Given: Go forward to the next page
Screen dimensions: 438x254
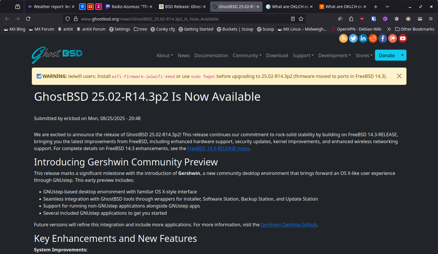Looking at the screenshot, I should click(x=18, y=19).
